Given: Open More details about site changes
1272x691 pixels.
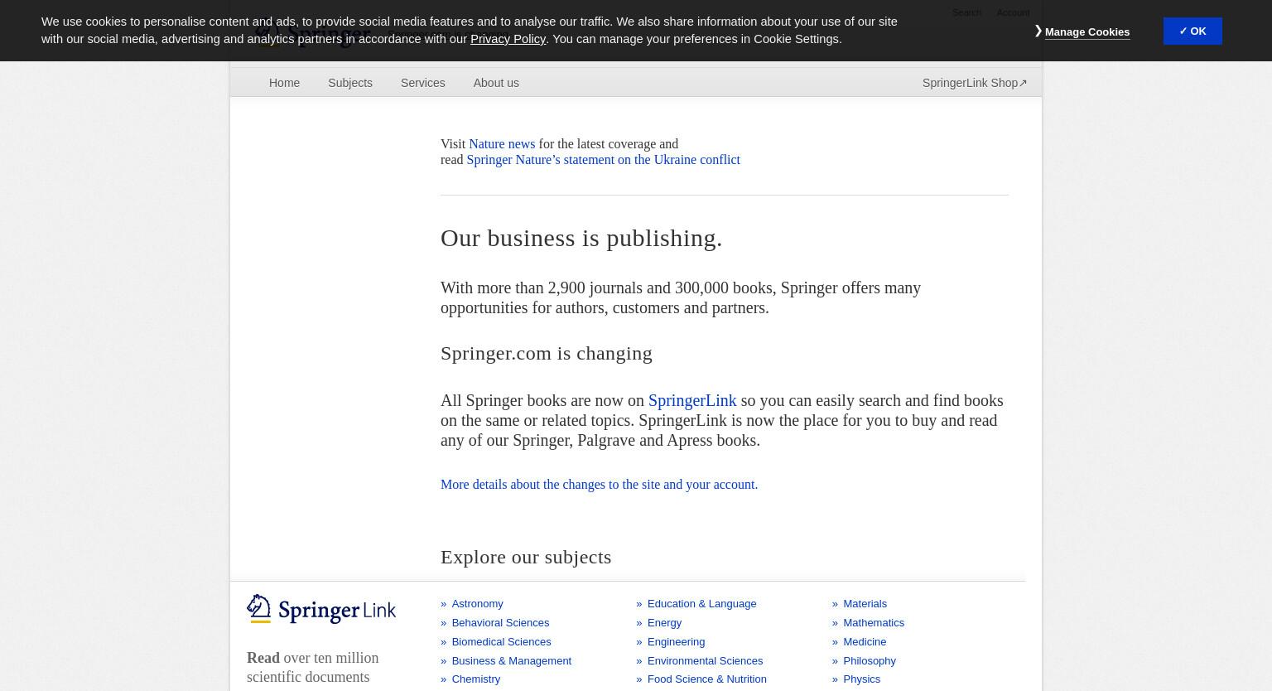Looking at the screenshot, I should point(599,484).
